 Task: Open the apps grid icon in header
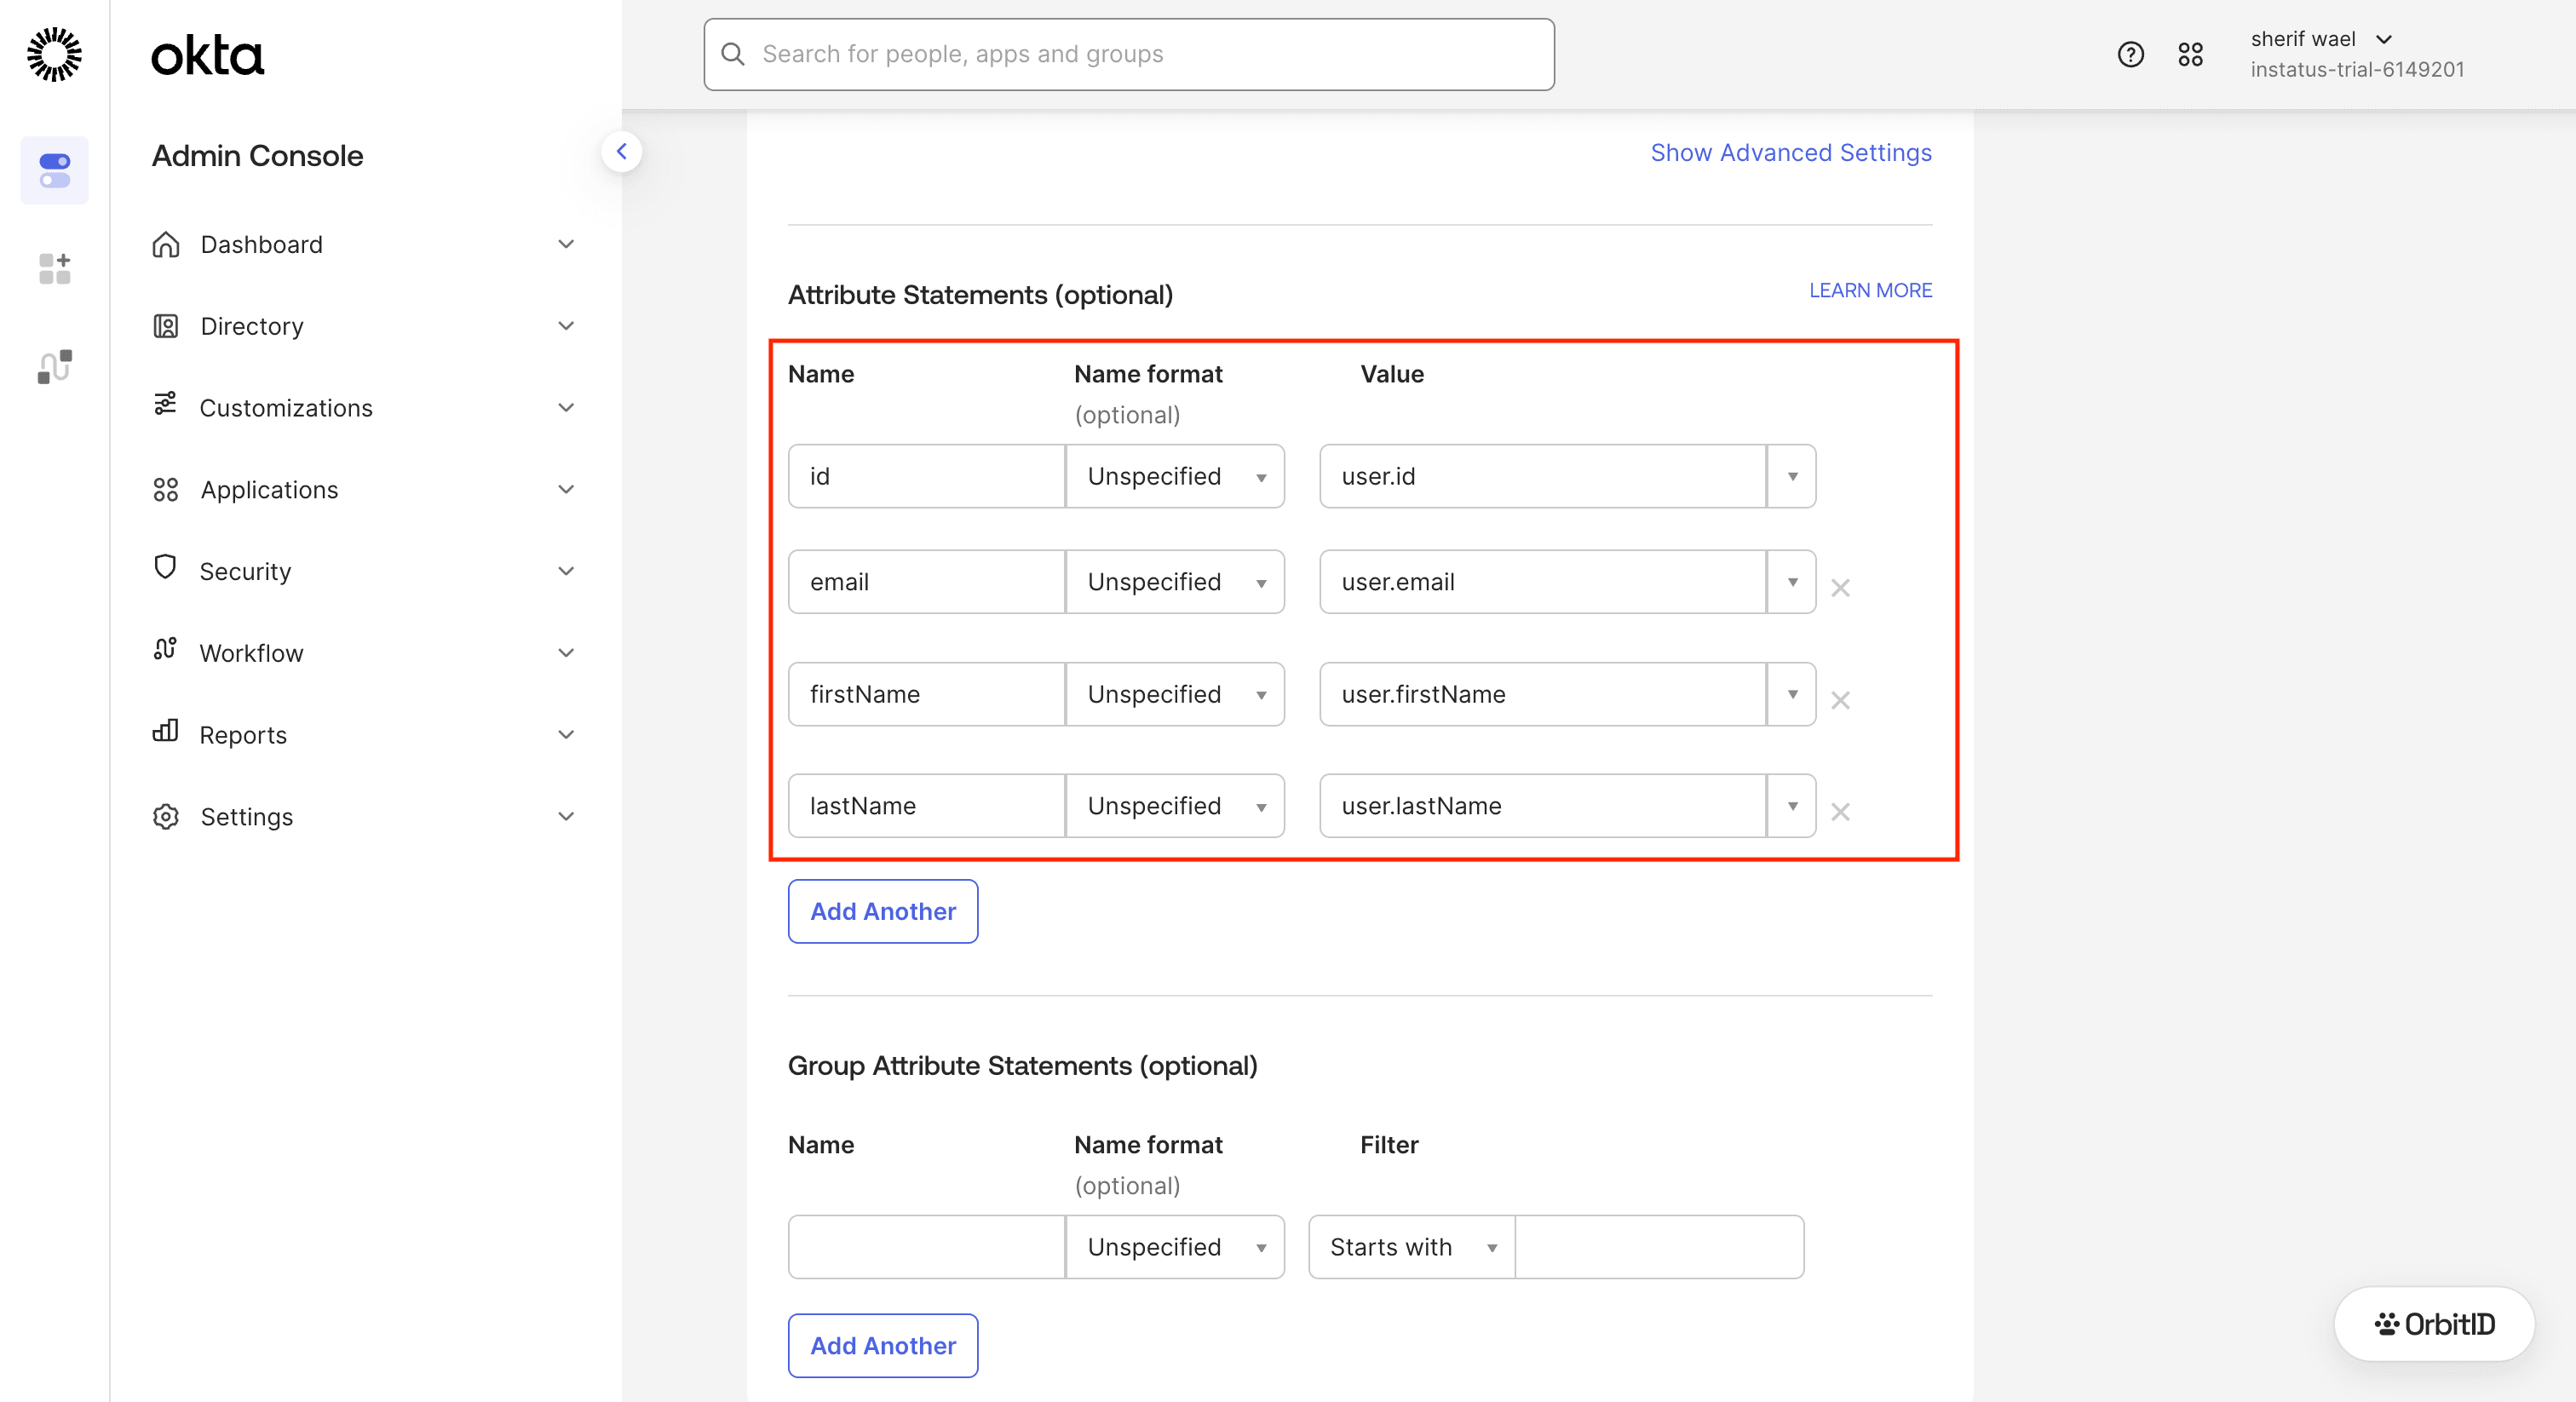[2190, 54]
